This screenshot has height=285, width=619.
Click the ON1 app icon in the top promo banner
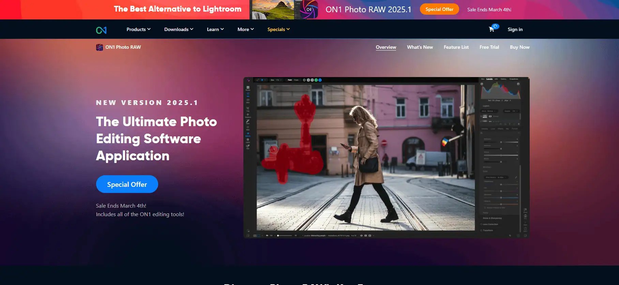tap(309, 10)
